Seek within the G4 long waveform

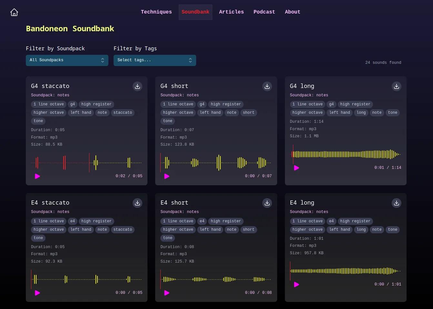pos(345,154)
